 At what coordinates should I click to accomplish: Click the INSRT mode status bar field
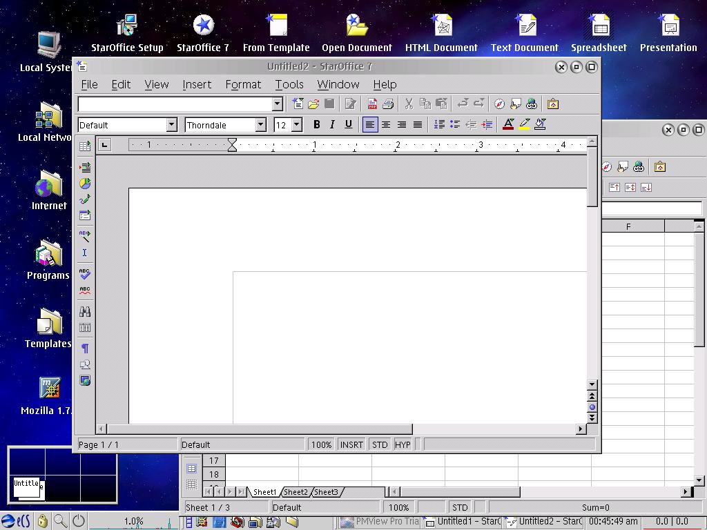[x=351, y=445]
